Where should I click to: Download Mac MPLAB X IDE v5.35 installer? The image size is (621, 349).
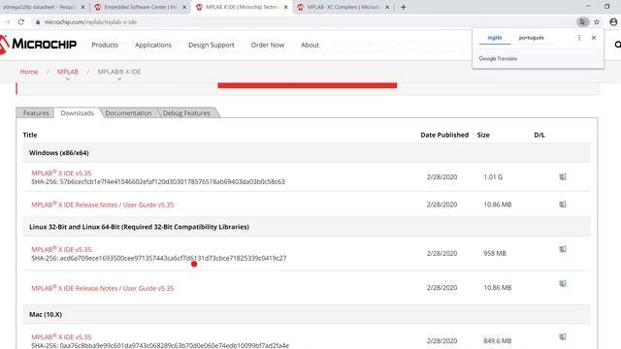563,336
